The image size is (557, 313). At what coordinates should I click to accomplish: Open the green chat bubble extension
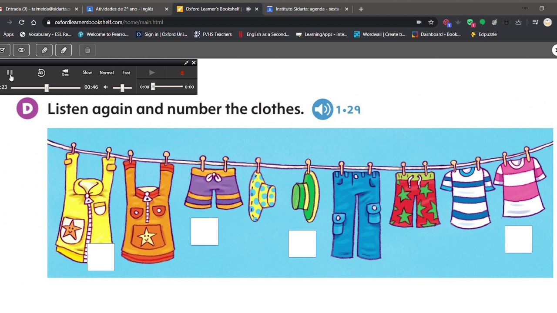[x=482, y=22]
